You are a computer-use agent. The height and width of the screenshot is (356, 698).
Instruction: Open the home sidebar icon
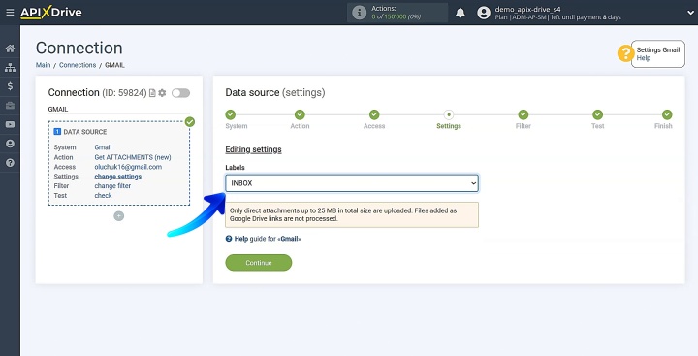tap(10, 49)
